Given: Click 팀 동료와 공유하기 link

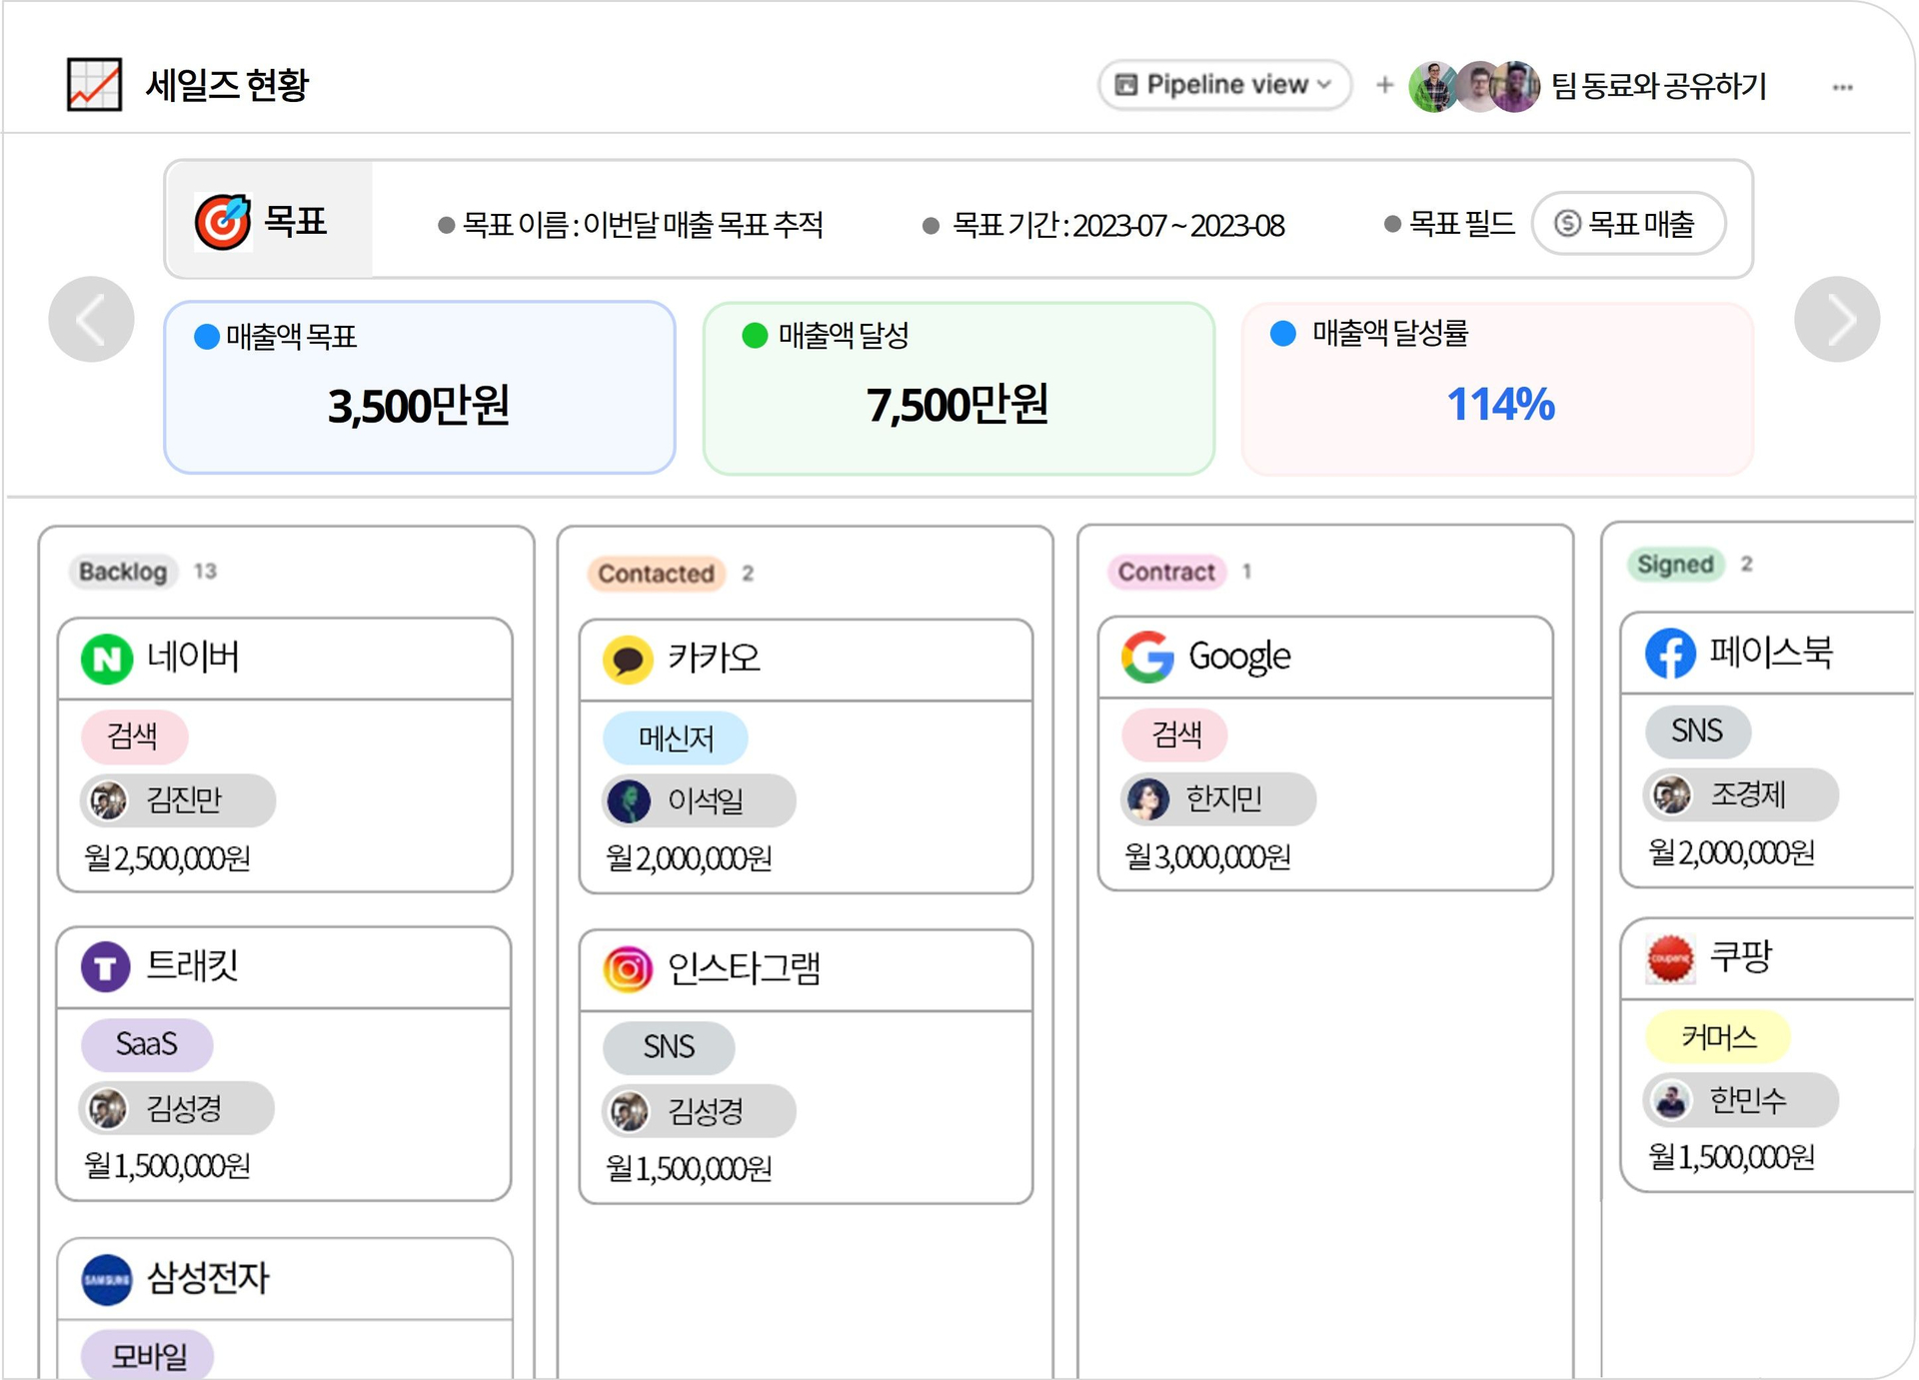Looking at the screenshot, I should coord(1659,86).
